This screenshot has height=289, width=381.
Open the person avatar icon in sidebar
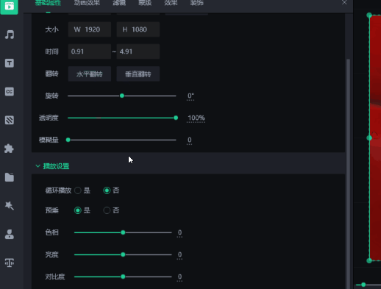point(10,234)
